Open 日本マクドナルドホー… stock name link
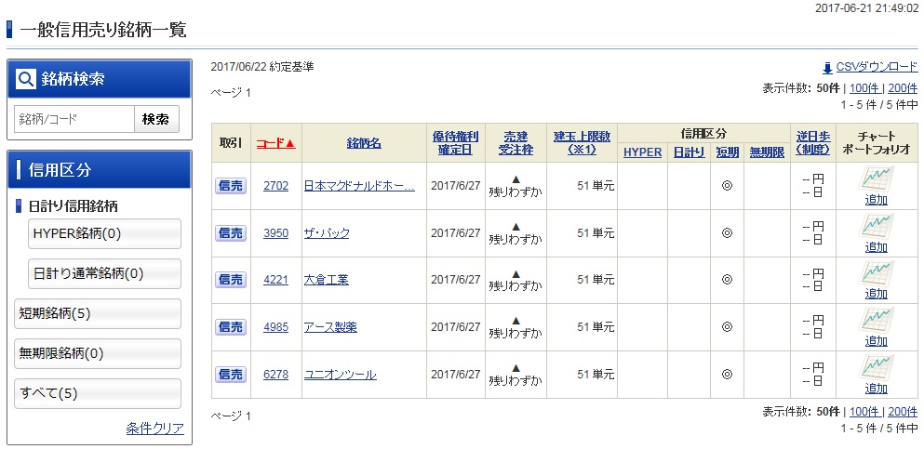This screenshot has height=449, width=924. pyautogui.click(x=359, y=186)
